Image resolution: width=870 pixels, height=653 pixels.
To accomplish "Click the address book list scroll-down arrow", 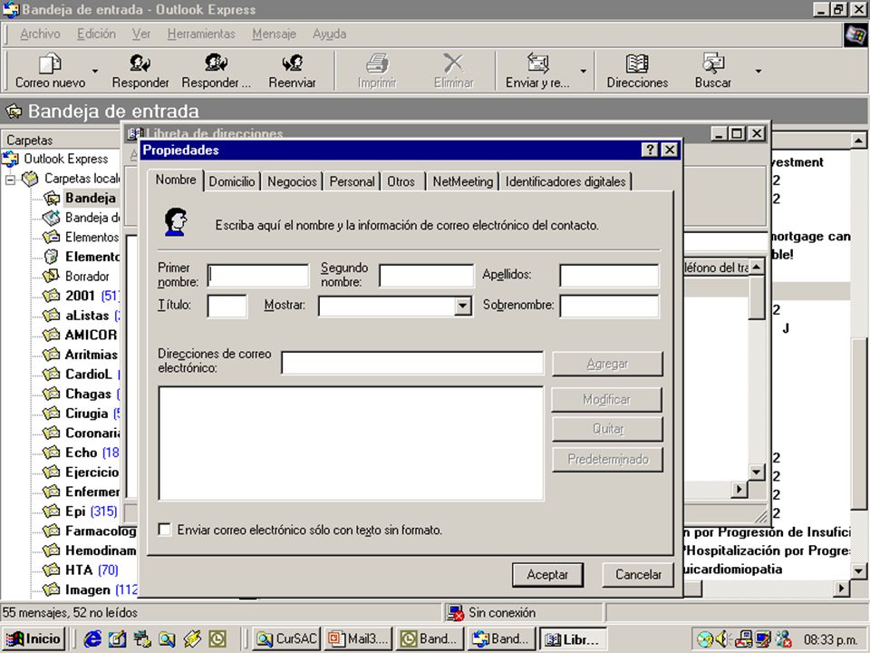I will point(756,473).
